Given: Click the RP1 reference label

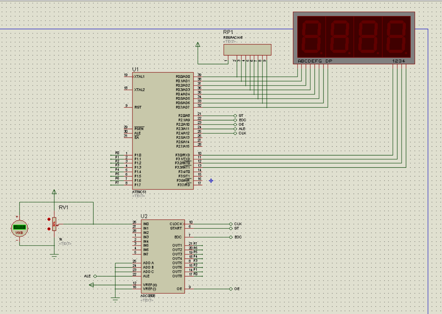Looking at the screenshot, I should [228, 32].
